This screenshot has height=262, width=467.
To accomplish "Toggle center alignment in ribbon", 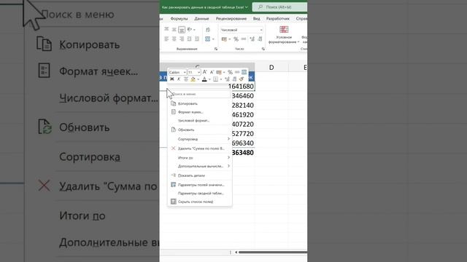I will [174, 39].
